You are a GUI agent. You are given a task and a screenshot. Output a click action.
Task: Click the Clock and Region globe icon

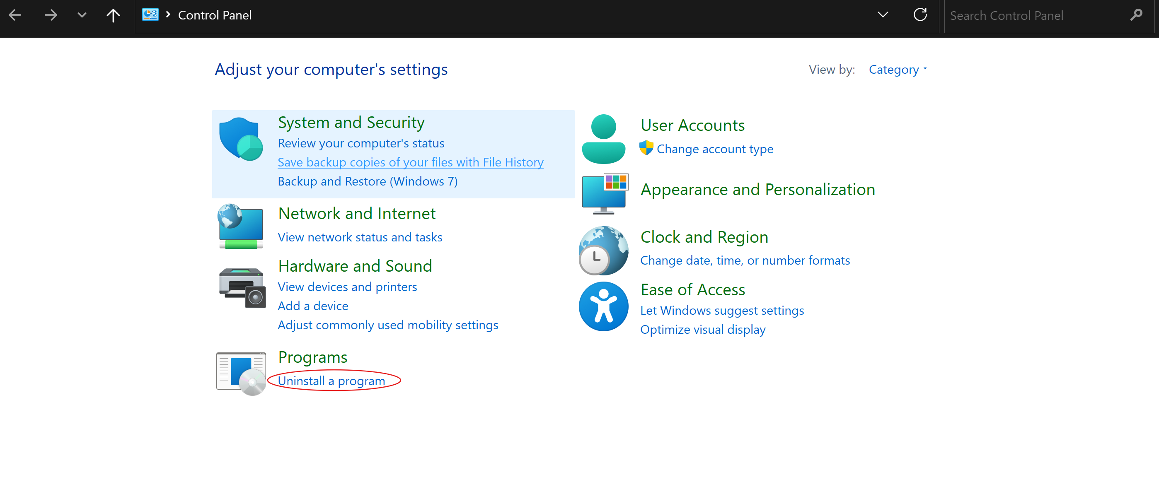point(603,251)
